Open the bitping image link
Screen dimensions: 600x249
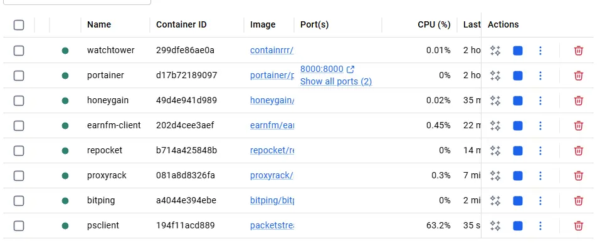pyautogui.click(x=272, y=200)
